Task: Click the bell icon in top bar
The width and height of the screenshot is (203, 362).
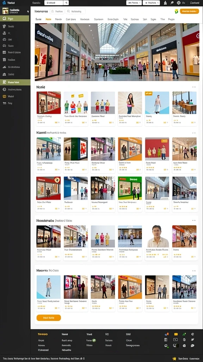Action: point(165,3)
